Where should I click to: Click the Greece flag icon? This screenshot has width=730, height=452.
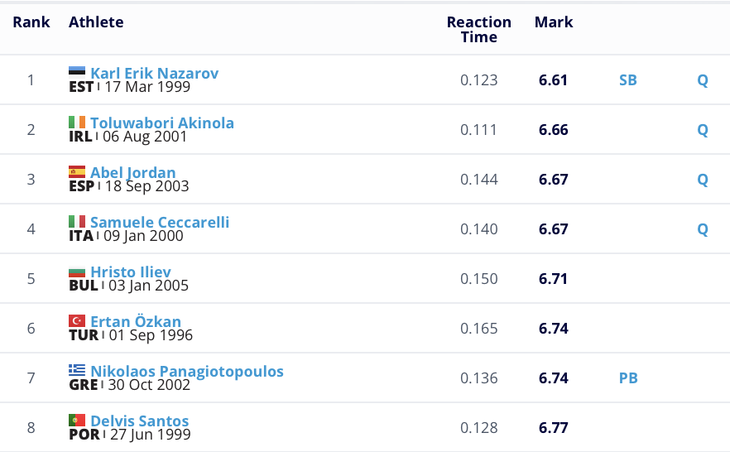point(77,370)
